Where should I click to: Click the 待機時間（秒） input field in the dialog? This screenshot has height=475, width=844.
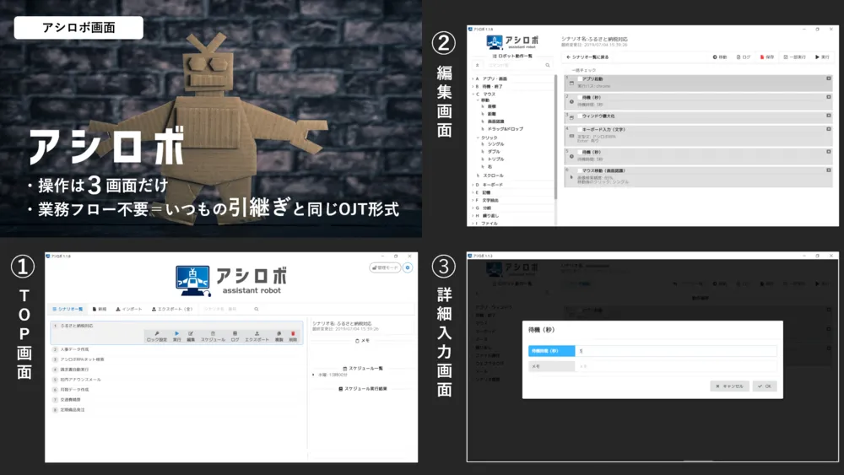[x=676, y=351]
